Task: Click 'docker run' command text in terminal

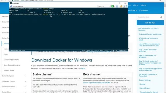Action: coord(47,14)
